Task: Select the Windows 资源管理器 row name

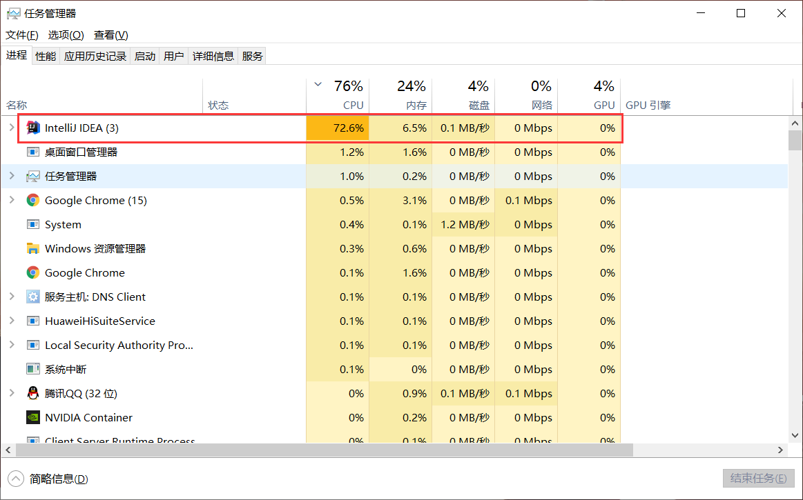Action: point(95,249)
